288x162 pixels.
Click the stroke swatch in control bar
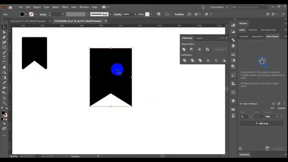coord(31,14)
